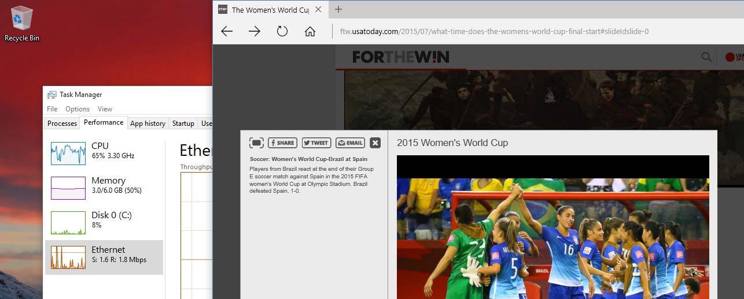This screenshot has width=744, height=299.
Task: Select The Women's World Cup browser tab
Action: 270,10
